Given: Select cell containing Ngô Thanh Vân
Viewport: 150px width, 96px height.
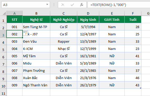Looking at the screenshot, I should tap(36, 85).
